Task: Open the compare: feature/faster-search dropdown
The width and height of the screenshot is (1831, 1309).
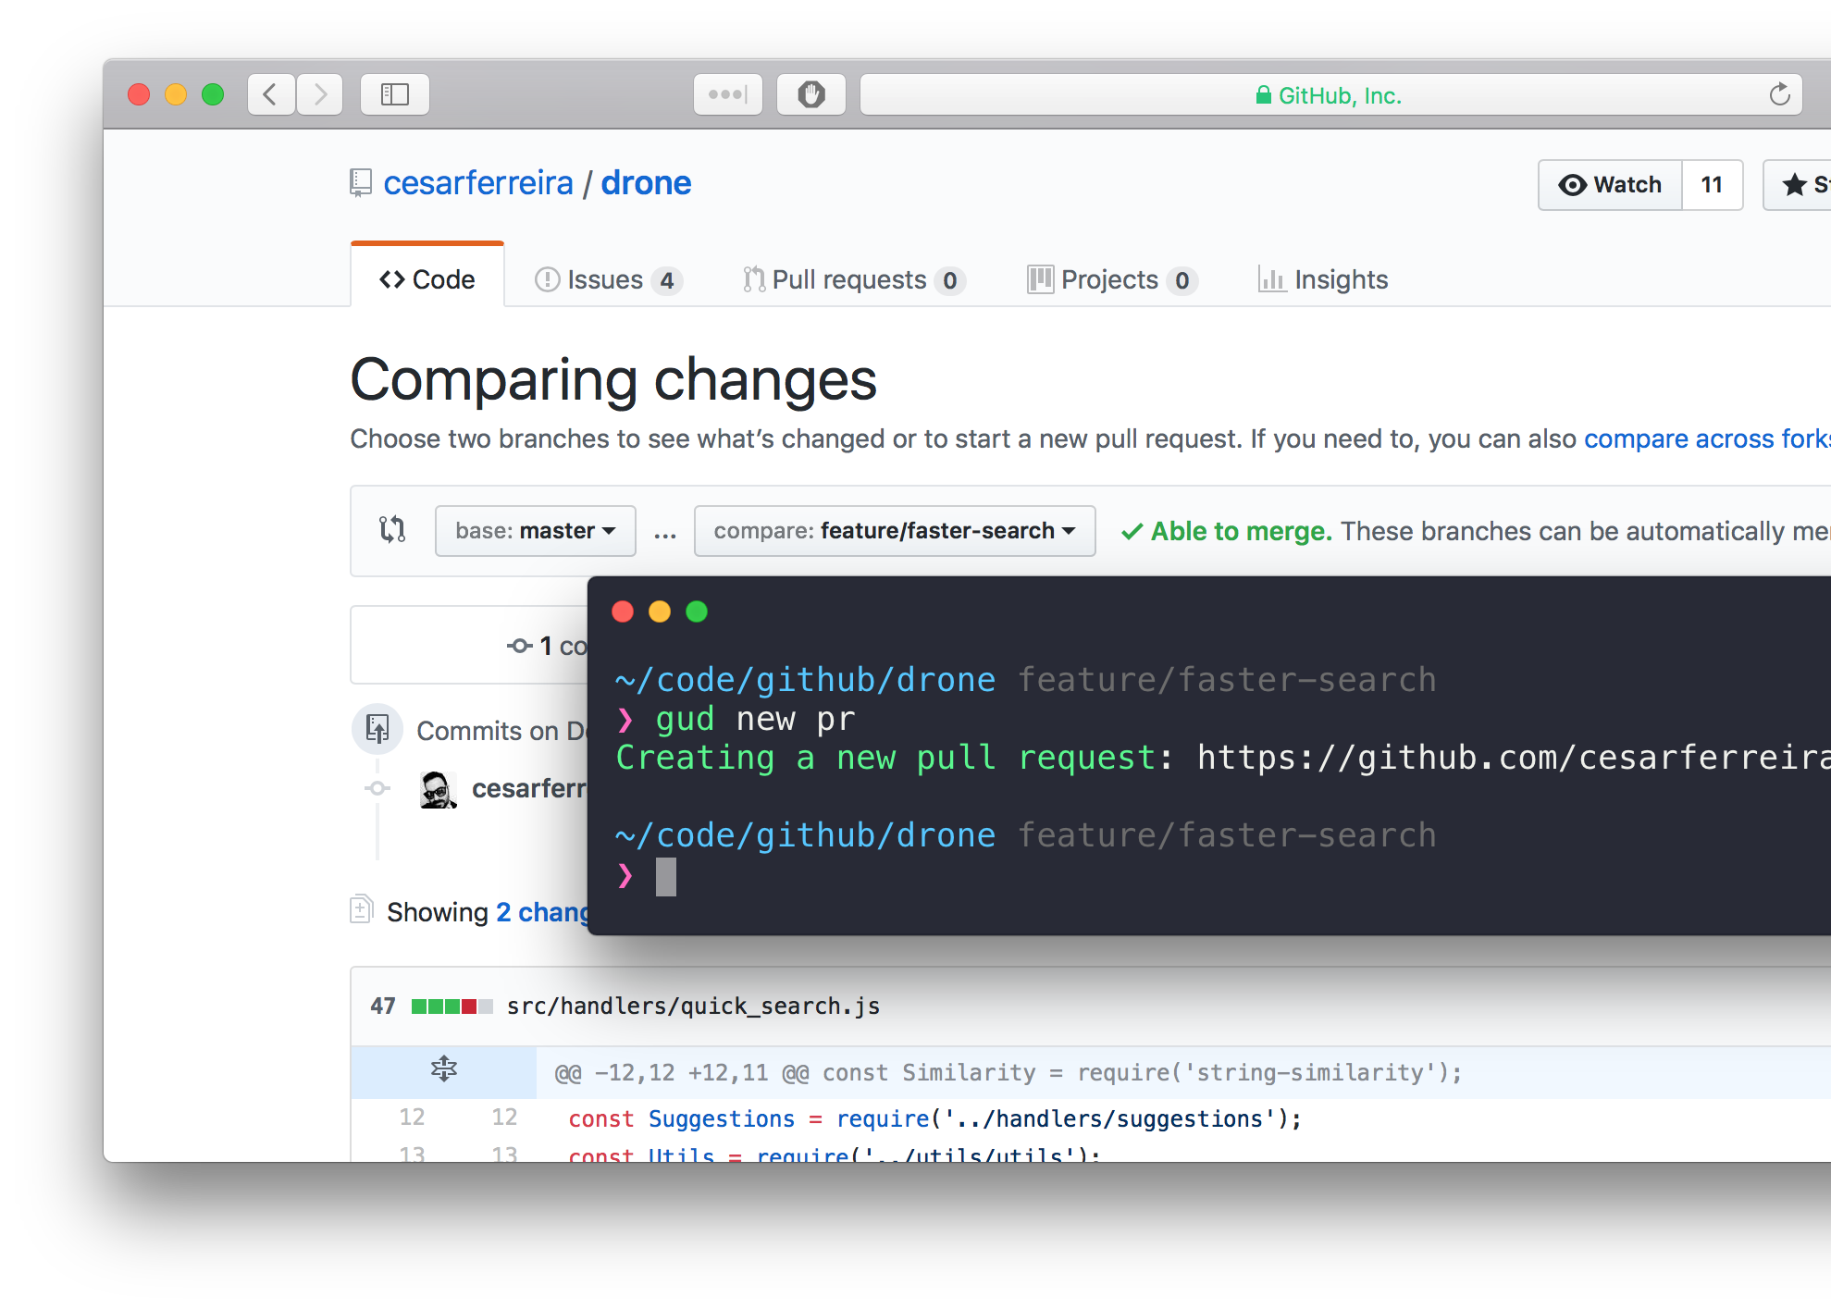Action: [894, 531]
